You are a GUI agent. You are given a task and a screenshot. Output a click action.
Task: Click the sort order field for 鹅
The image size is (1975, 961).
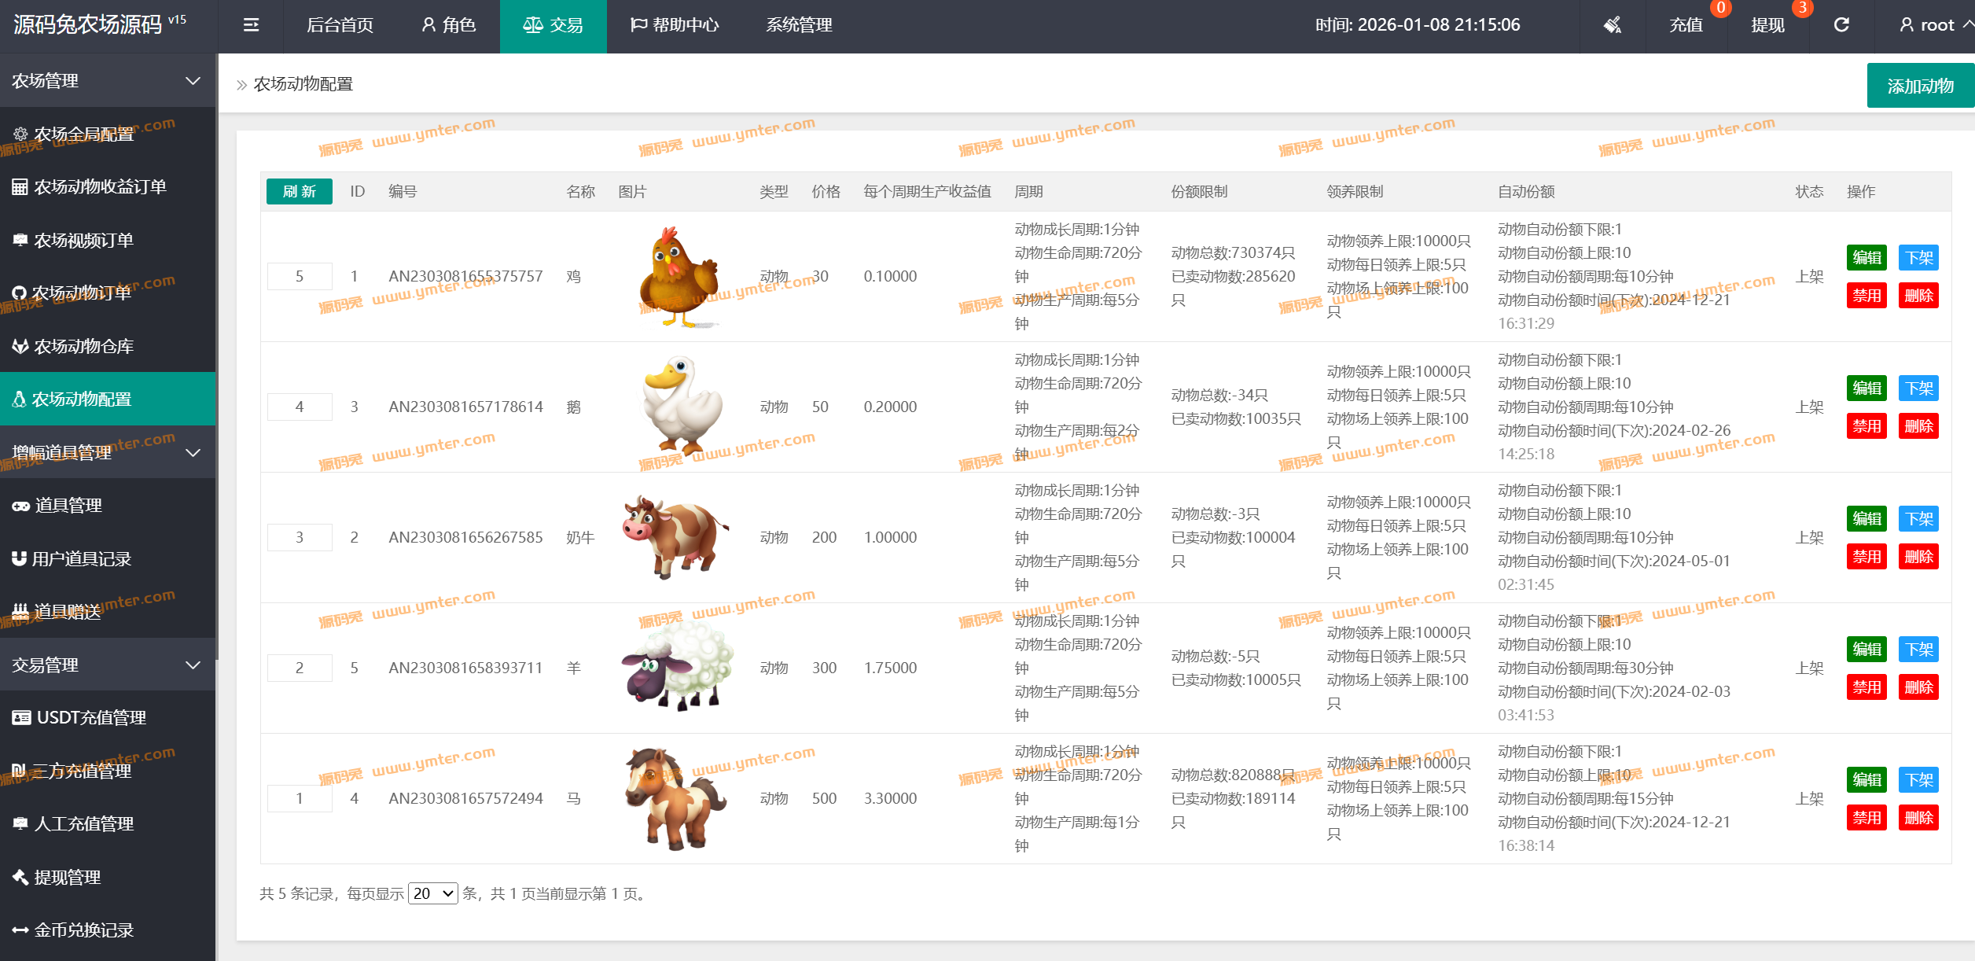(300, 407)
